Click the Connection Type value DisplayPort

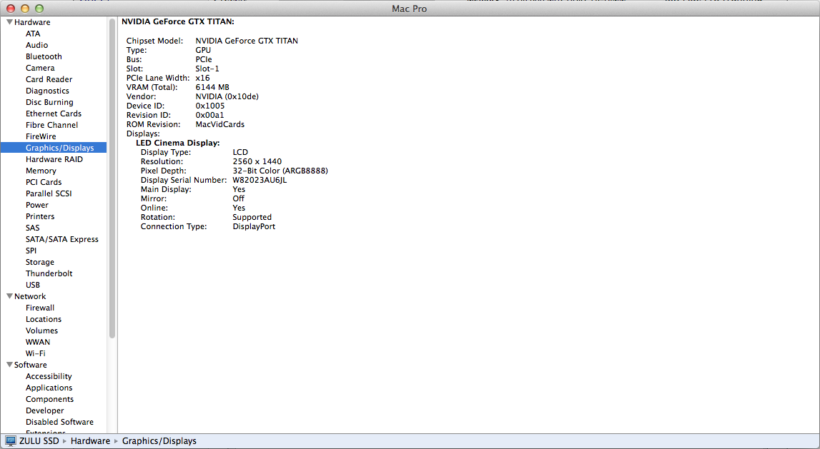click(x=255, y=226)
